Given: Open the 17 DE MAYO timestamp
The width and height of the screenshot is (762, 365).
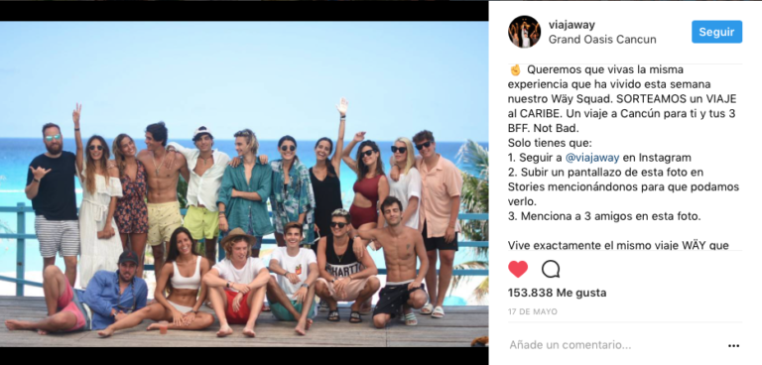Looking at the screenshot, I should pos(533,311).
